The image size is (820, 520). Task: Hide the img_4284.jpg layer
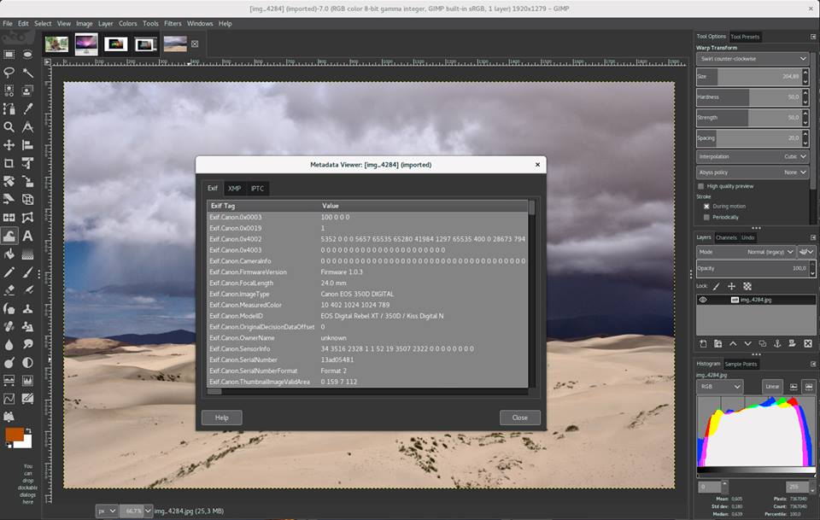pos(703,300)
